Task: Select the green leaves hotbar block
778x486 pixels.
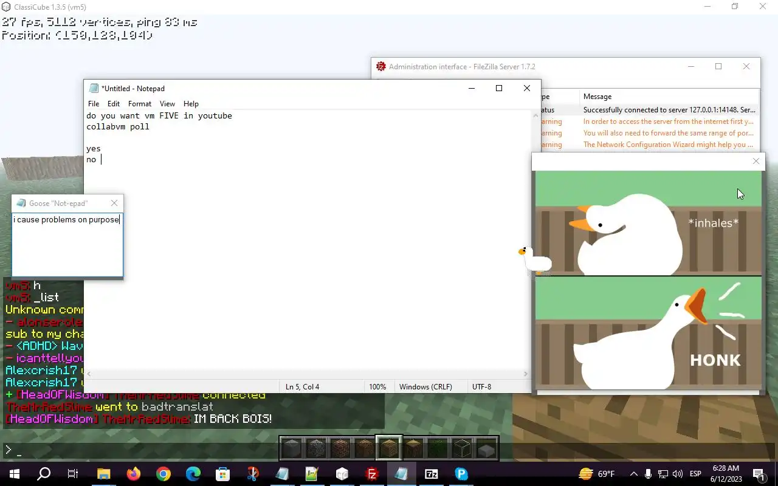Action: (438, 448)
